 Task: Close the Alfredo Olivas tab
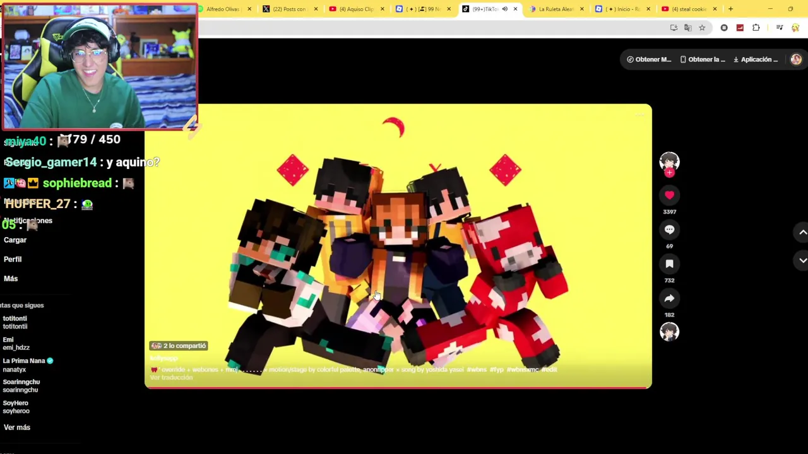point(249,9)
